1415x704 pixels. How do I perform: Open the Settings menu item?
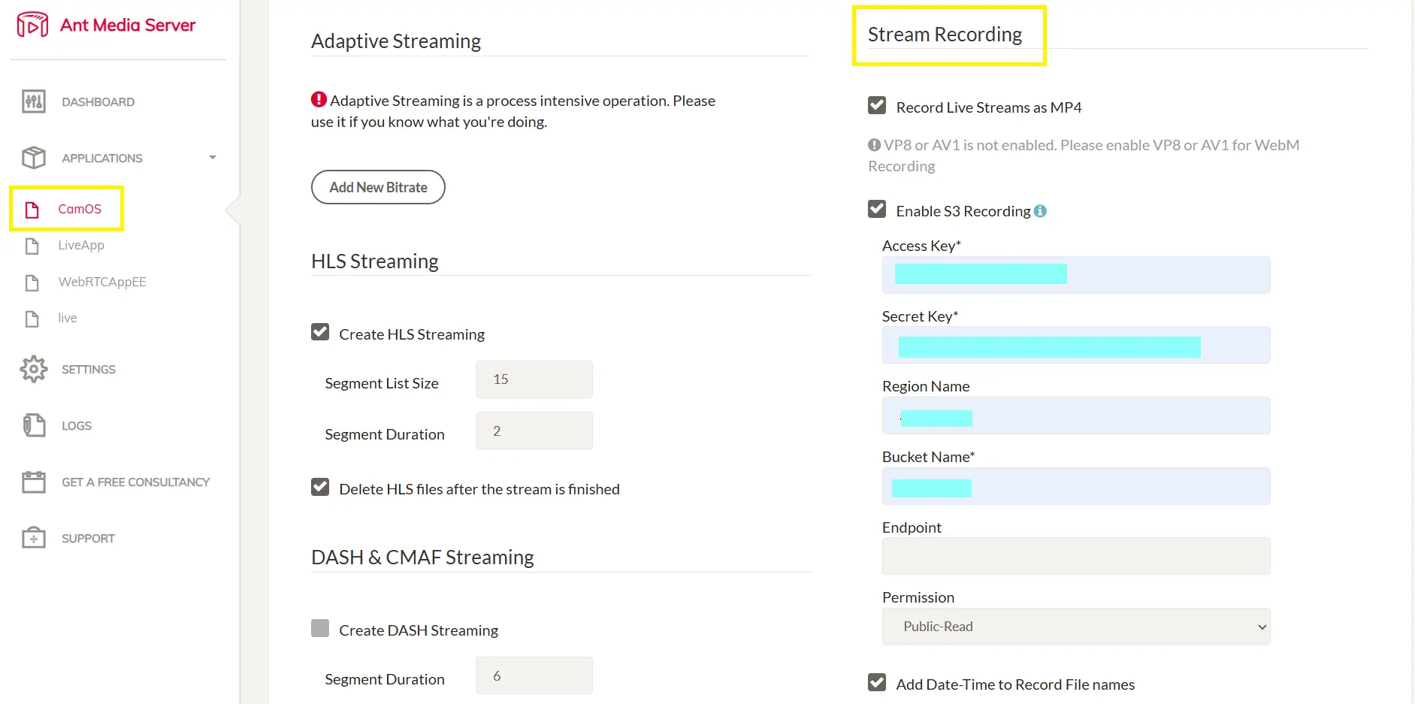[89, 370]
